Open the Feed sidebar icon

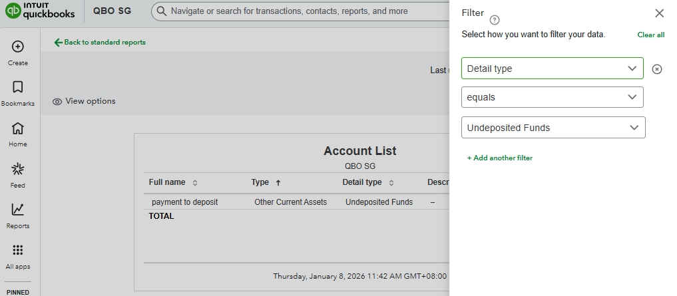18,169
